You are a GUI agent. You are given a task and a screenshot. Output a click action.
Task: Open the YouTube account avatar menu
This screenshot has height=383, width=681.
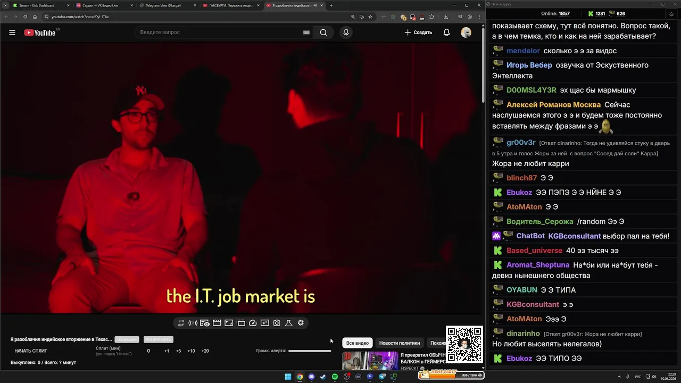point(466,32)
